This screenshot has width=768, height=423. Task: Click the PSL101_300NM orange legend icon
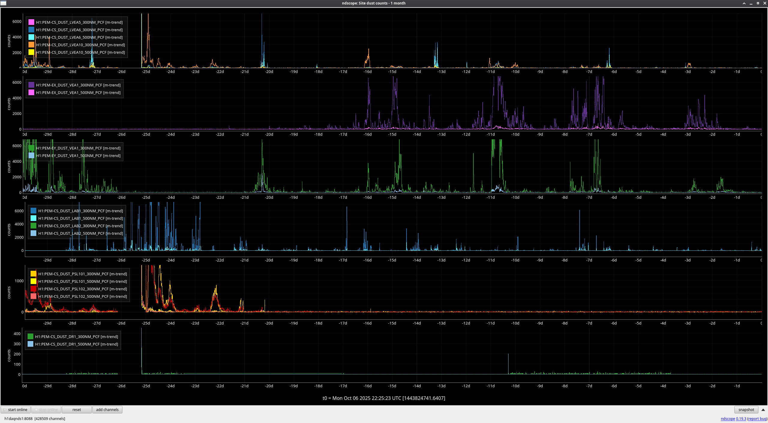pos(33,274)
